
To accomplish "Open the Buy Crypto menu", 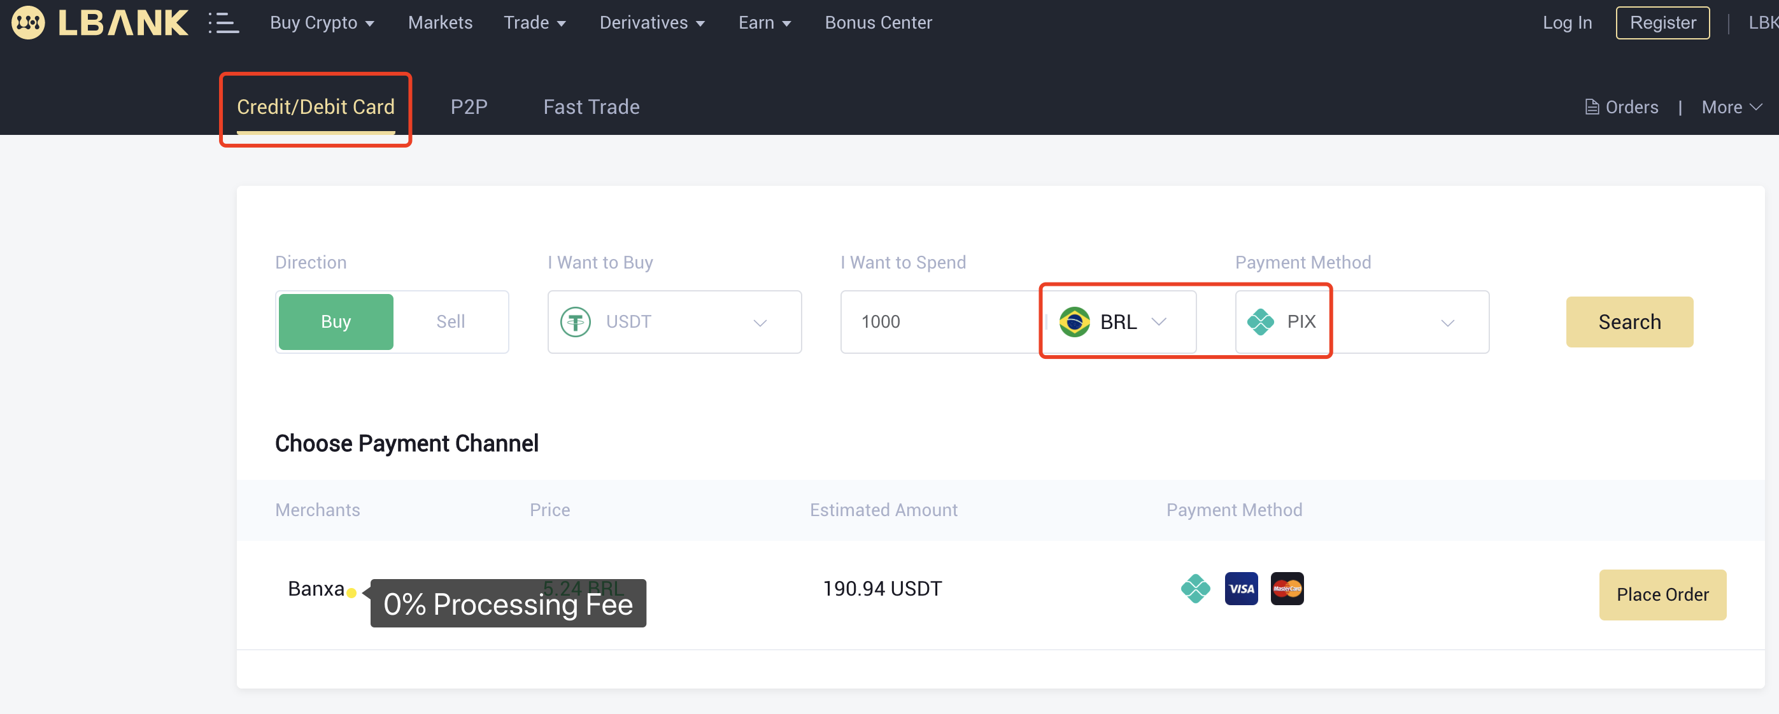I will [x=322, y=23].
